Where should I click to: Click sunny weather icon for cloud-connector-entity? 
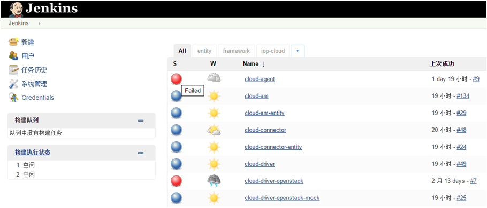click(x=214, y=147)
